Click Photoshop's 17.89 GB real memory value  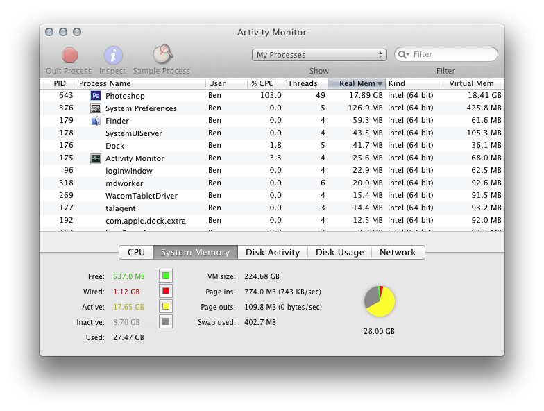(366, 95)
